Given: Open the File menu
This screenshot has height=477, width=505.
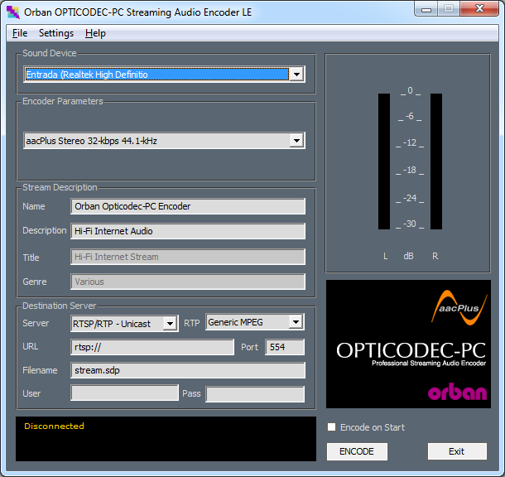Looking at the screenshot, I should [20, 33].
